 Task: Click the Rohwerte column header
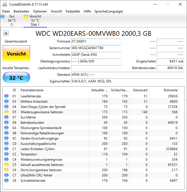tap(164, 90)
